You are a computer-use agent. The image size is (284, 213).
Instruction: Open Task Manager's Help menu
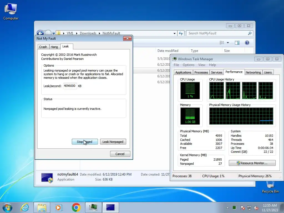click(x=212, y=65)
